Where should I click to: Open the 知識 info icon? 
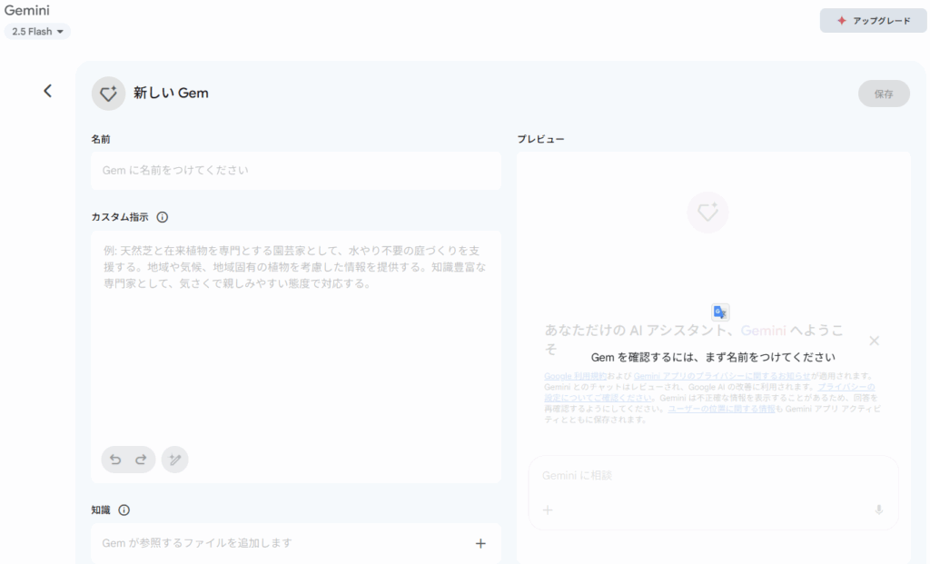click(x=124, y=510)
